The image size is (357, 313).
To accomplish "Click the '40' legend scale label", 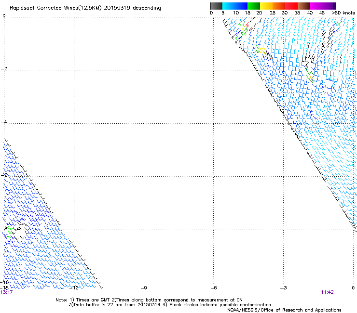I will pos(310,13).
